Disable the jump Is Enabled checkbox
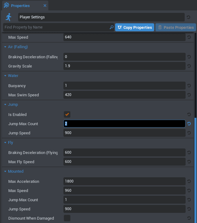 pos(67,114)
